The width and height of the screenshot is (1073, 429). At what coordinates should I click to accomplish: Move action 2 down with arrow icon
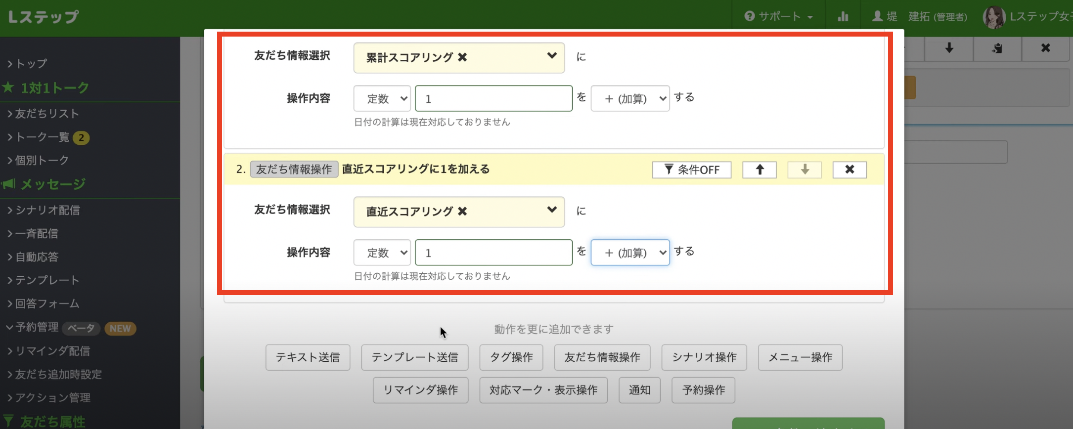click(805, 170)
